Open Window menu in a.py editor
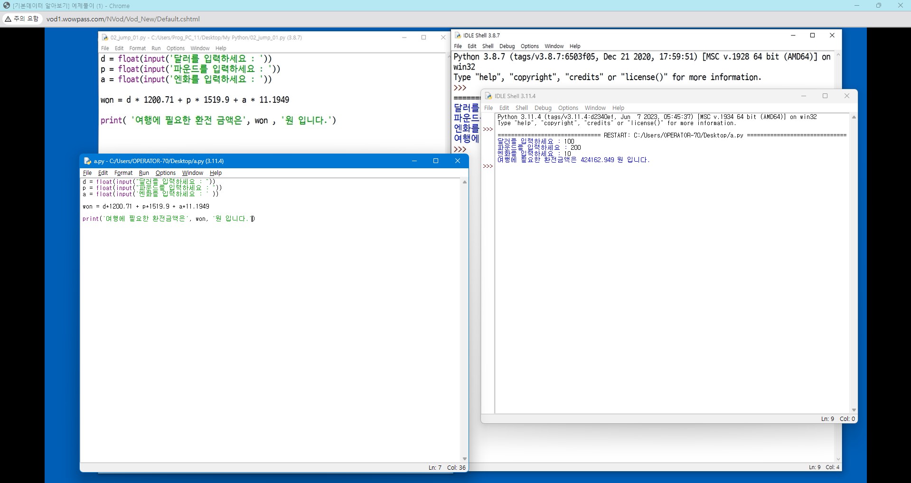The width and height of the screenshot is (911, 483). click(x=192, y=173)
